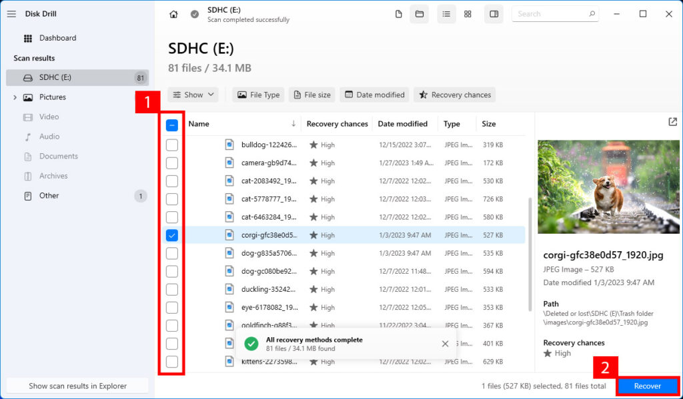683x399 pixels.
Task: Open the folder icon in the toolbar
Action: [x=419, y=13]
